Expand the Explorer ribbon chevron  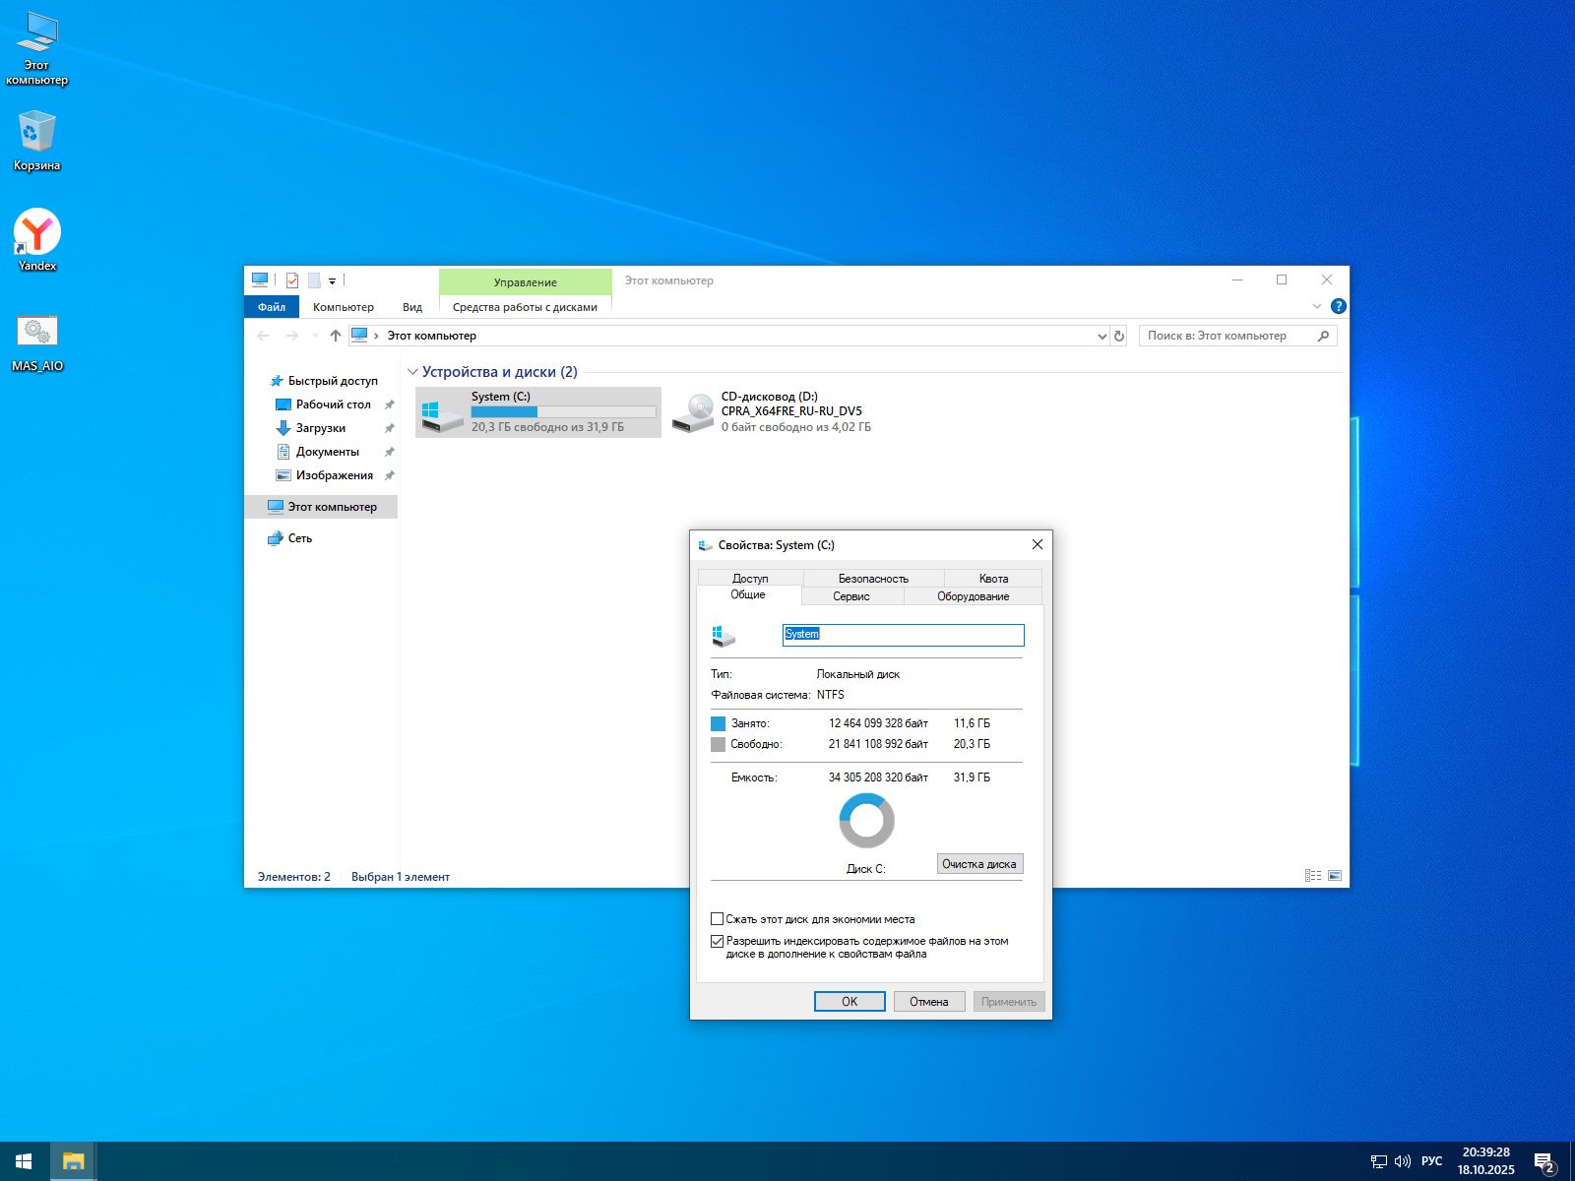(1316, 306)
